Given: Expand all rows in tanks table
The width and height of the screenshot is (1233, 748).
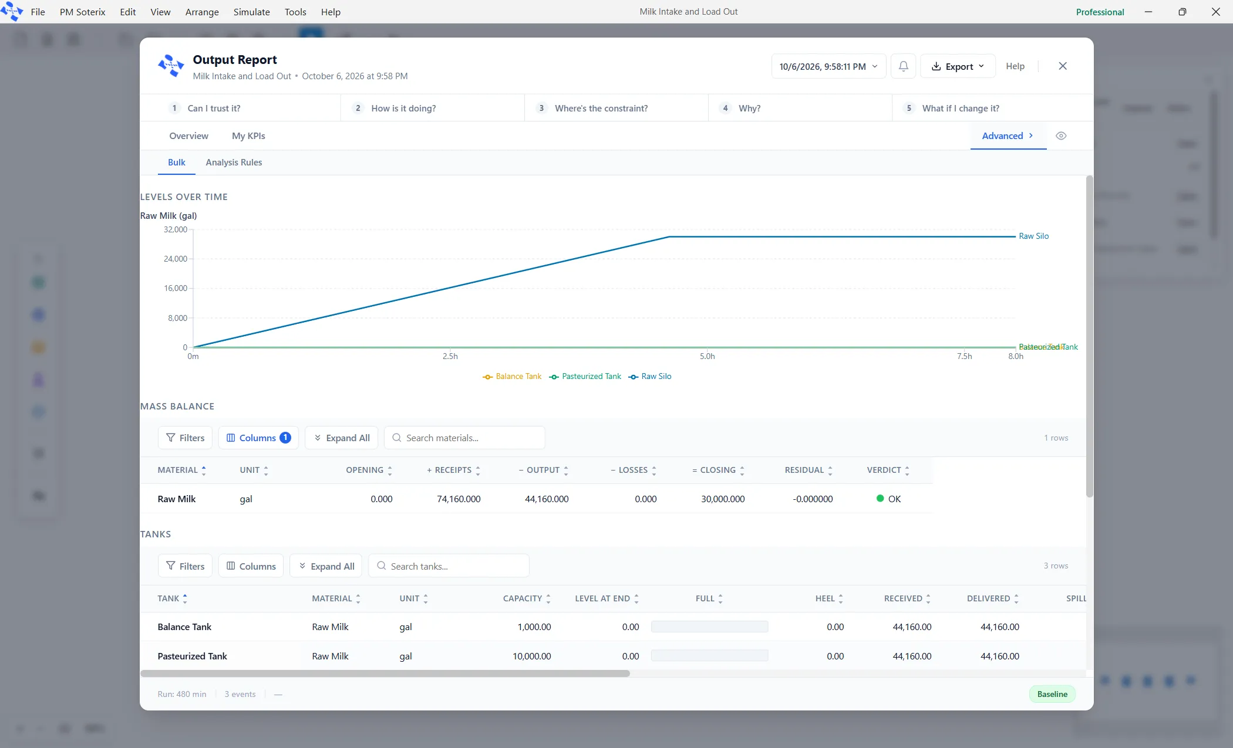Looking at the screenshot, I should click(x=326, y=566).
